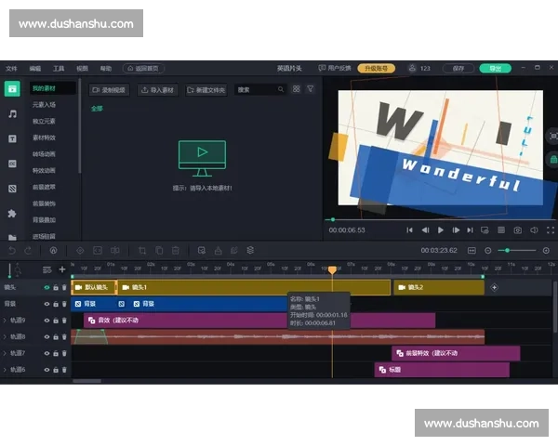Select the text tool icon in the sidebar
The image size is (558, 446).
[12, 138]
